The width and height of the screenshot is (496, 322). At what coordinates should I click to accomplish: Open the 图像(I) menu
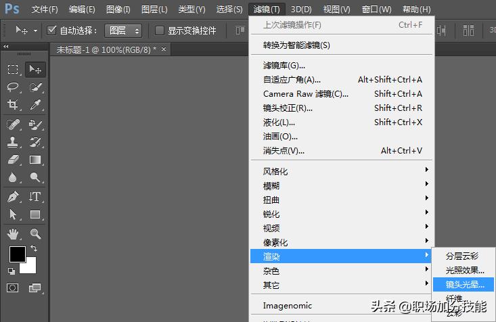(x=118, y=9)
